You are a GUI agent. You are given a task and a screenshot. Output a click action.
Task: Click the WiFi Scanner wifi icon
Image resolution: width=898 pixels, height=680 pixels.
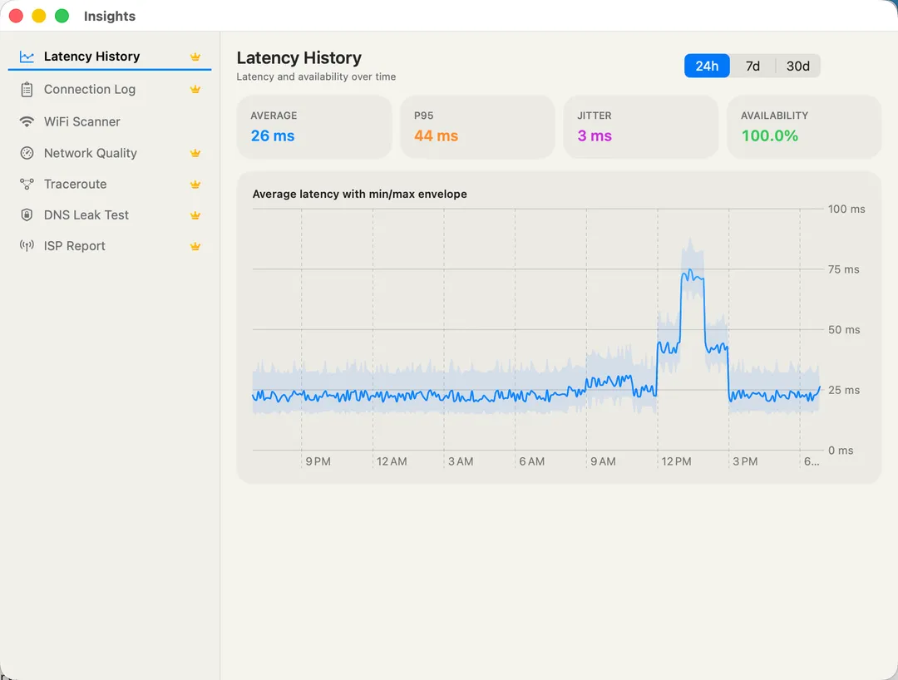click(x=27, y=121)
